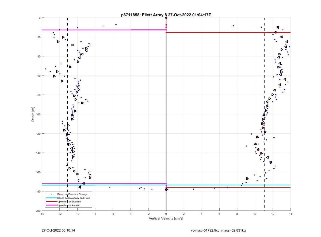Click x-axis tick label '2'
Viewport: 321px width, 237px height.
[x=184, y=214]
